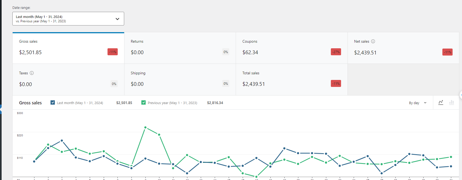
Task: Click the highest green peak point on chart
Action: click(145, 127)
